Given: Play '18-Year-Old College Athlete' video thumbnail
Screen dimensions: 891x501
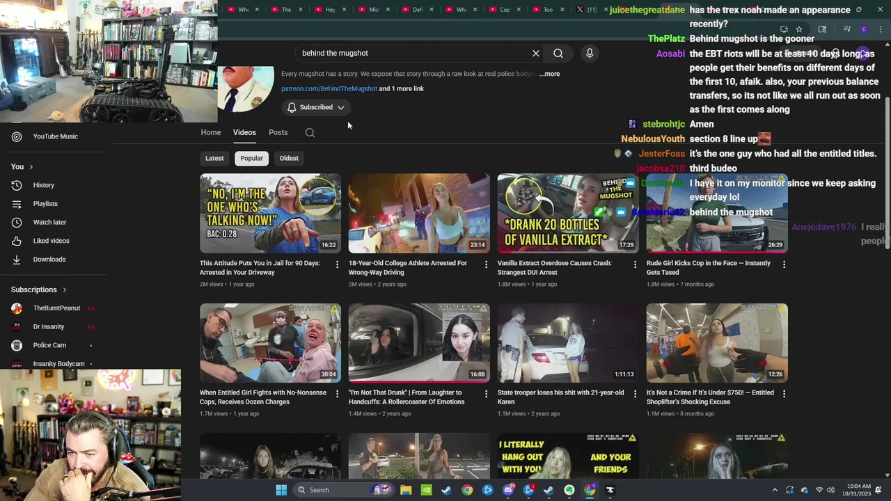Looking at the screenshot, I should 419,213.
